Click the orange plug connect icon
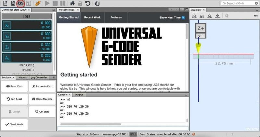The image size is (260, 137). point(38,3)
